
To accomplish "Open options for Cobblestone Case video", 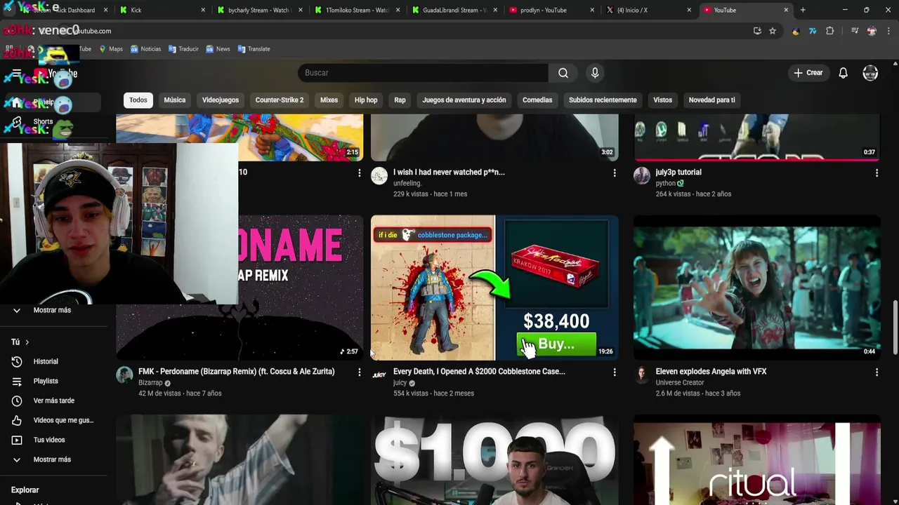I will coord(615,372).
